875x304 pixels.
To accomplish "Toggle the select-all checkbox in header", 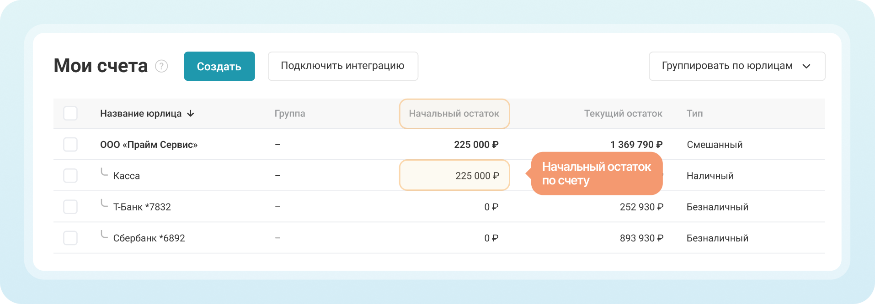I will click(x=70, y=113).
